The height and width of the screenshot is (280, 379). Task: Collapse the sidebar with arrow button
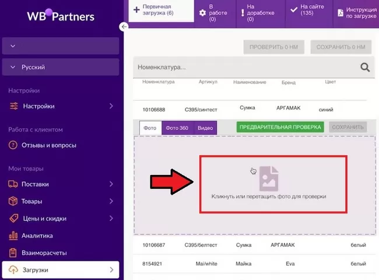pos(124,27)
